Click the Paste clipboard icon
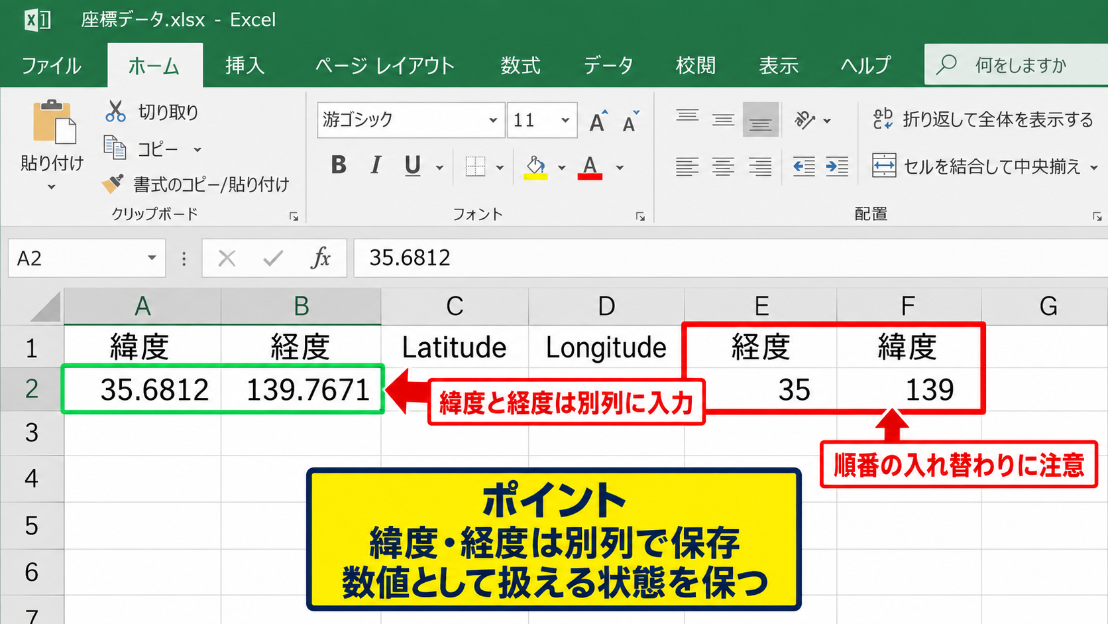This screenshot has width=1108, height=624. point(54,122)
